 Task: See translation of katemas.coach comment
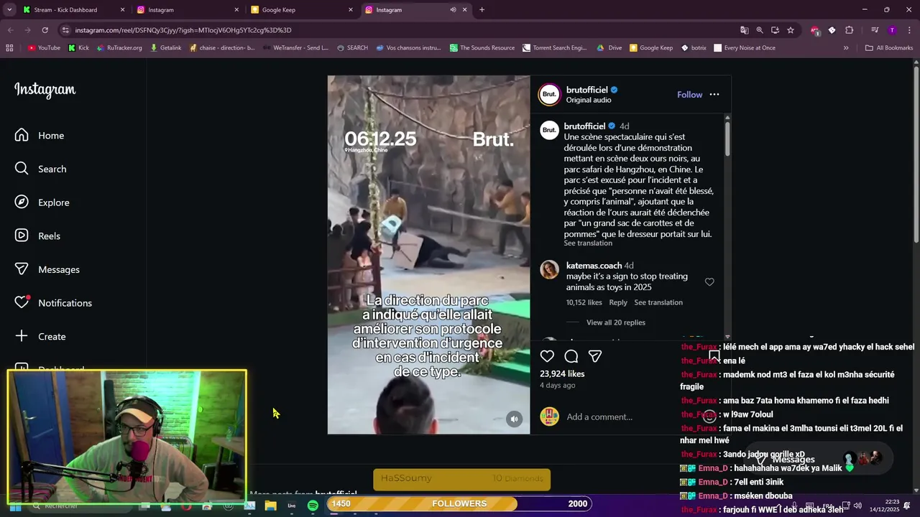658,302
